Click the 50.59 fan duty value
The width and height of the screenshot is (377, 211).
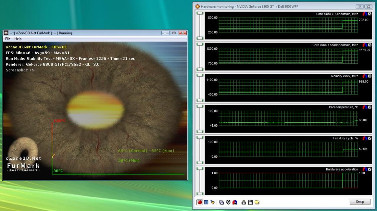click(x=363, y=149)
